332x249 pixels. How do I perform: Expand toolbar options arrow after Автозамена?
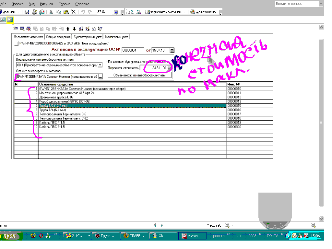point(220,14)
